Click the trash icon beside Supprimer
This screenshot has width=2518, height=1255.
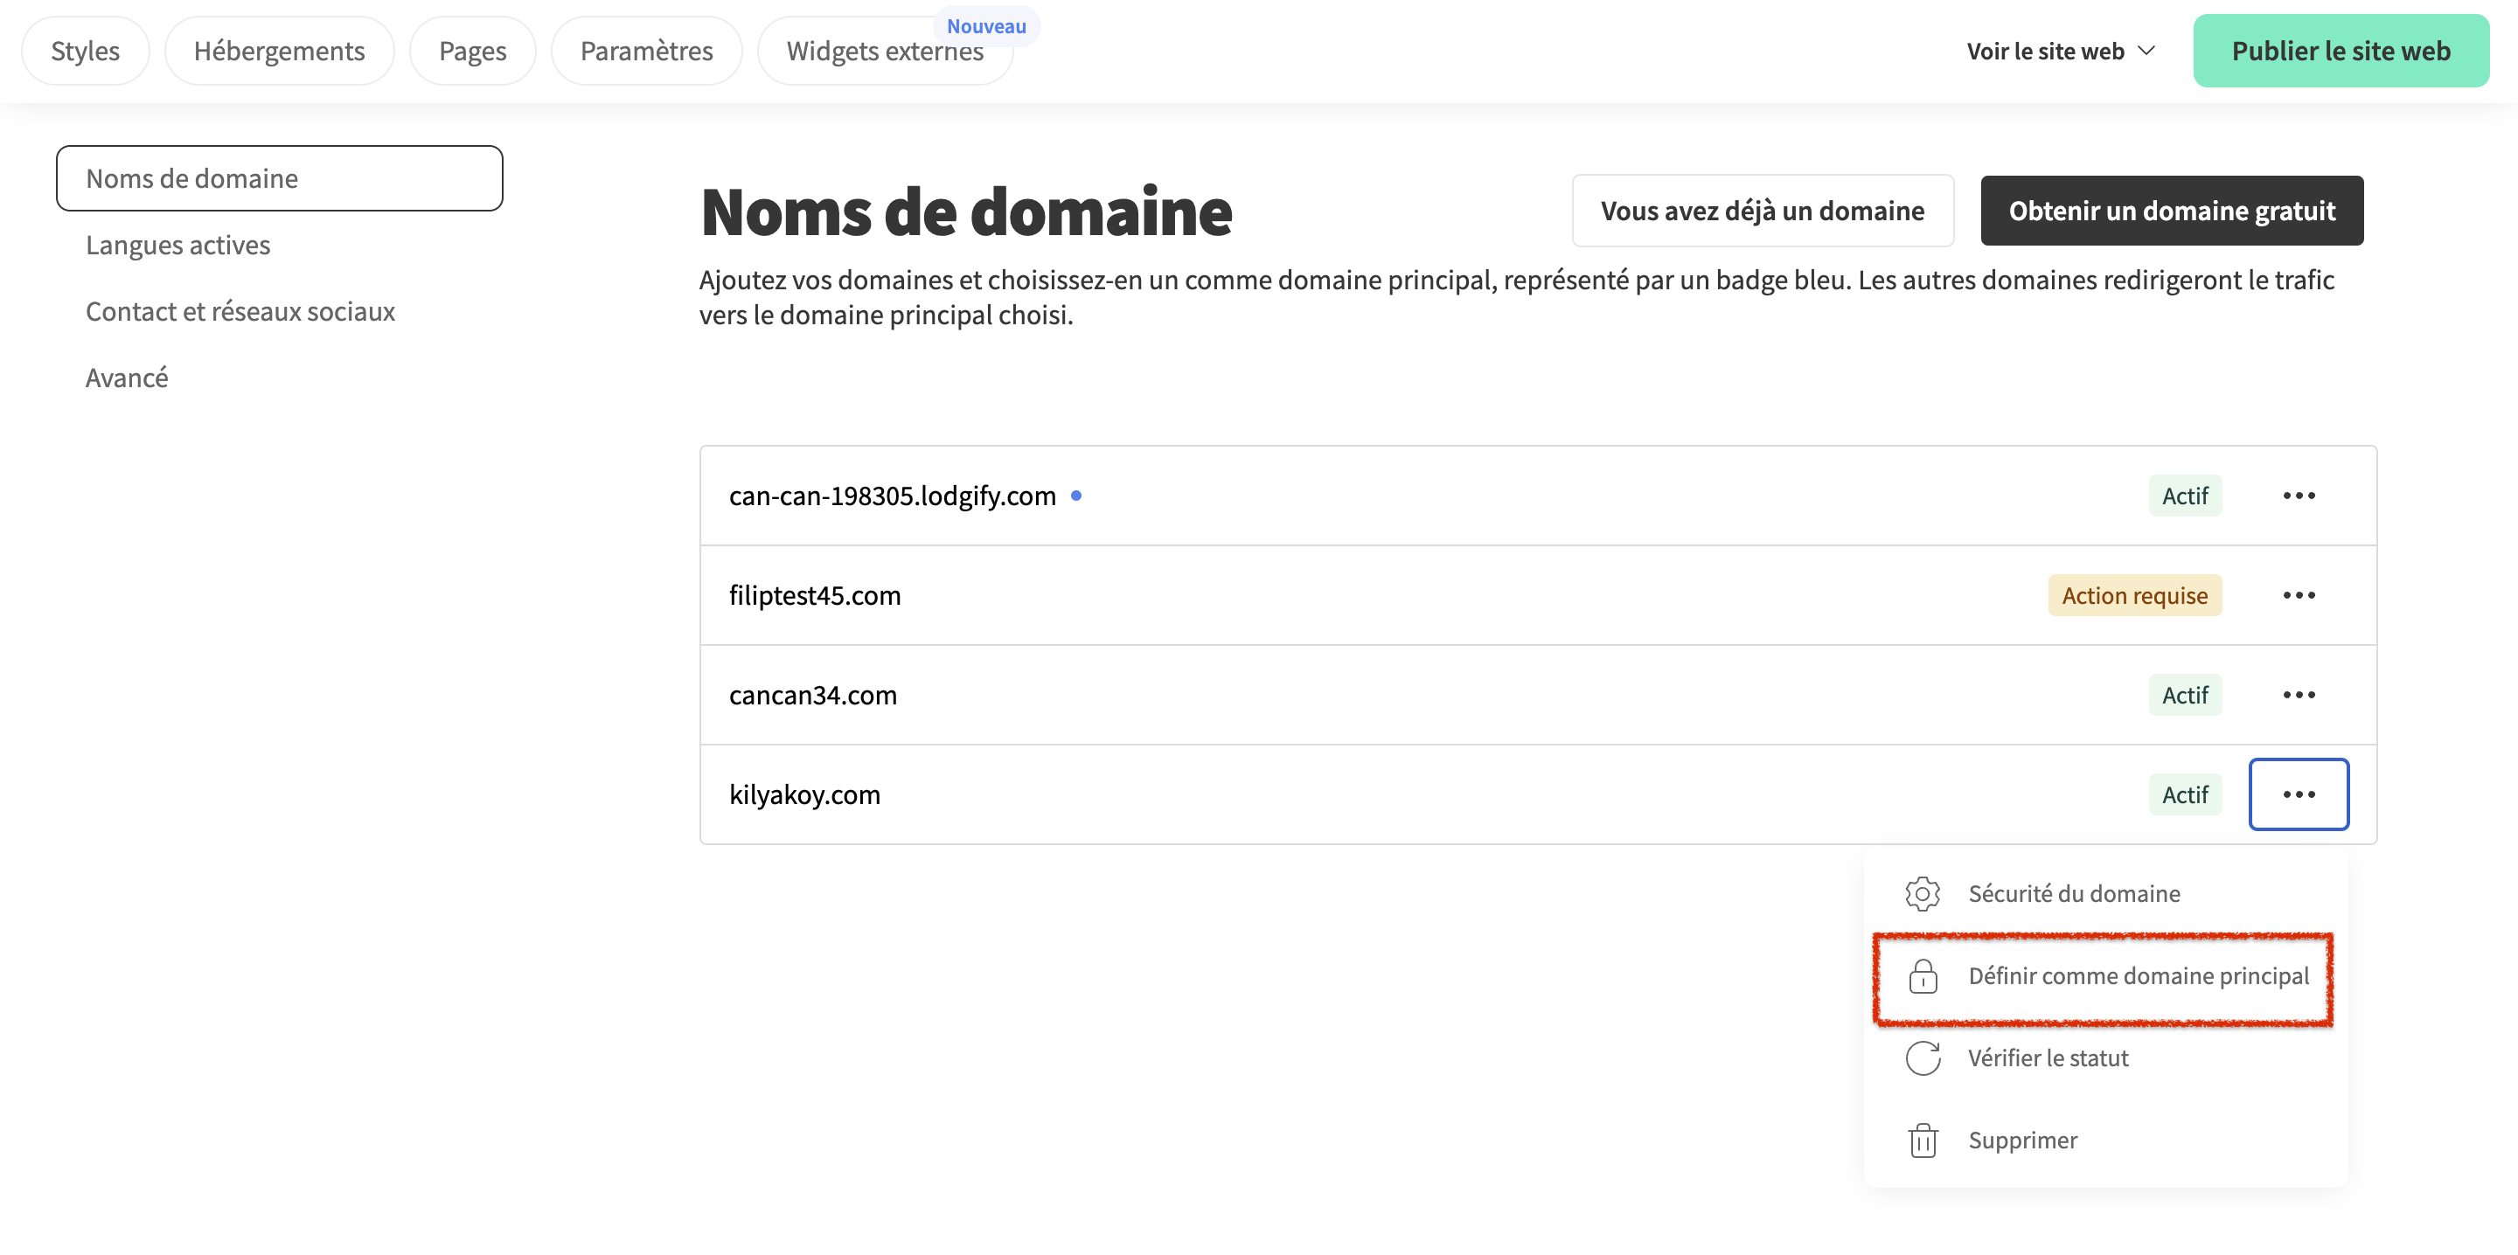[x=1922, y=1140]
